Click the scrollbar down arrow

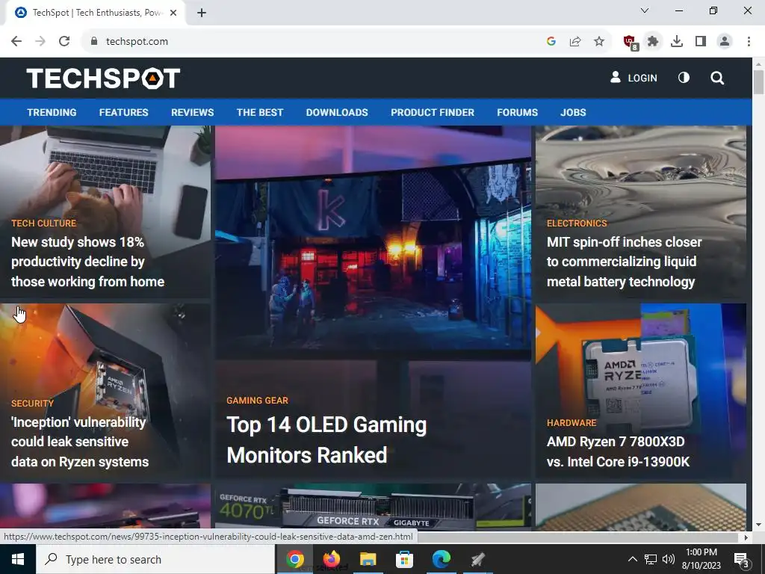pos(758,525)
